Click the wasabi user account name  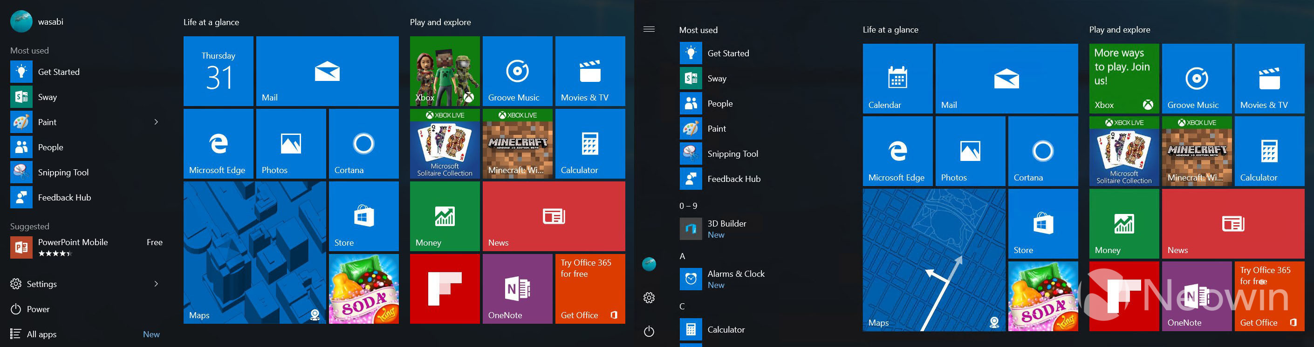pos(50,21)
